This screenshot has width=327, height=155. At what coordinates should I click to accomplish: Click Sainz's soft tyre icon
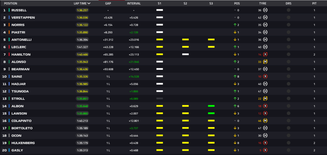pos(265,76)
